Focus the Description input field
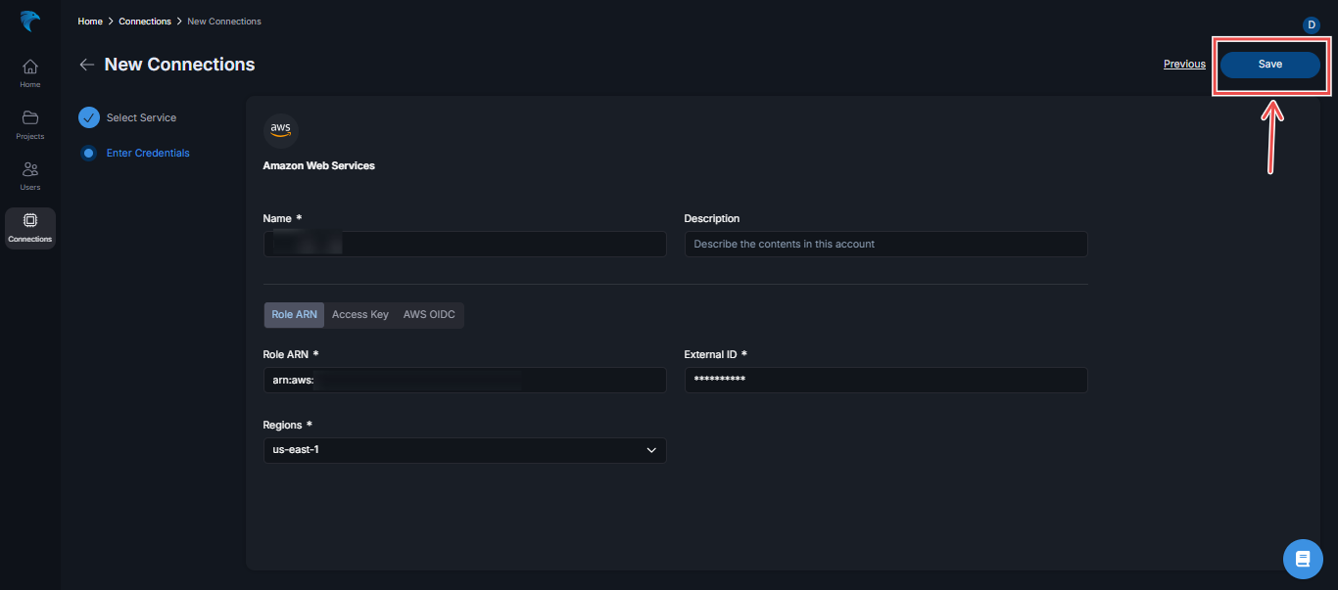The height and width of the screenshot is (590, 1338). click(x=885, y=244)
